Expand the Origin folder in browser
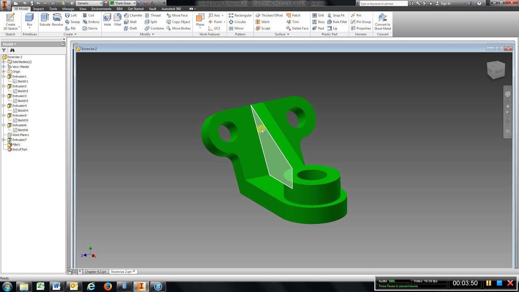The height and width of the screenshot is (292, 519). click(4, 72)
